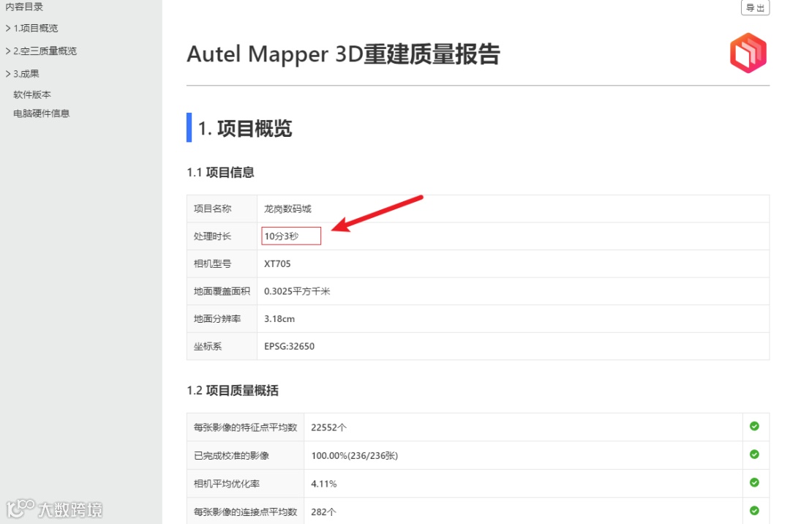Click the 处理时长 row label

213,236
